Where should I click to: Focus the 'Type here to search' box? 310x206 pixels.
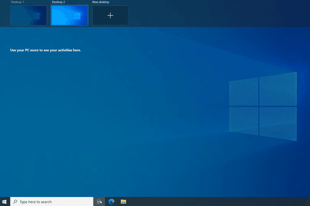[x=52, y=202]
